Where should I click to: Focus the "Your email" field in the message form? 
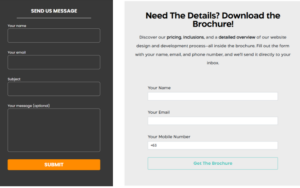click(x=54, y=63)
